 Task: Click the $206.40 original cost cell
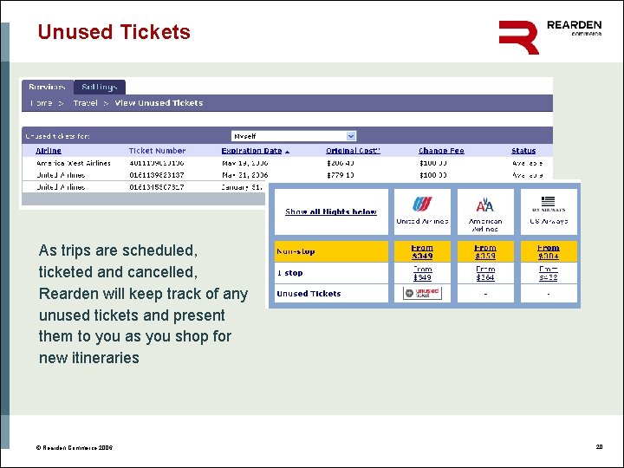(341, 163)
